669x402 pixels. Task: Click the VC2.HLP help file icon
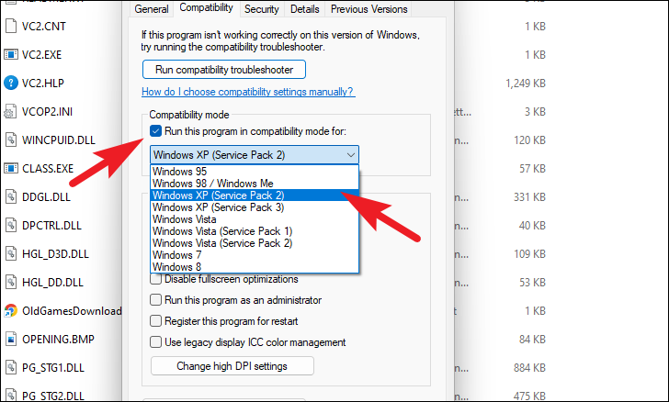click(11, 83)
